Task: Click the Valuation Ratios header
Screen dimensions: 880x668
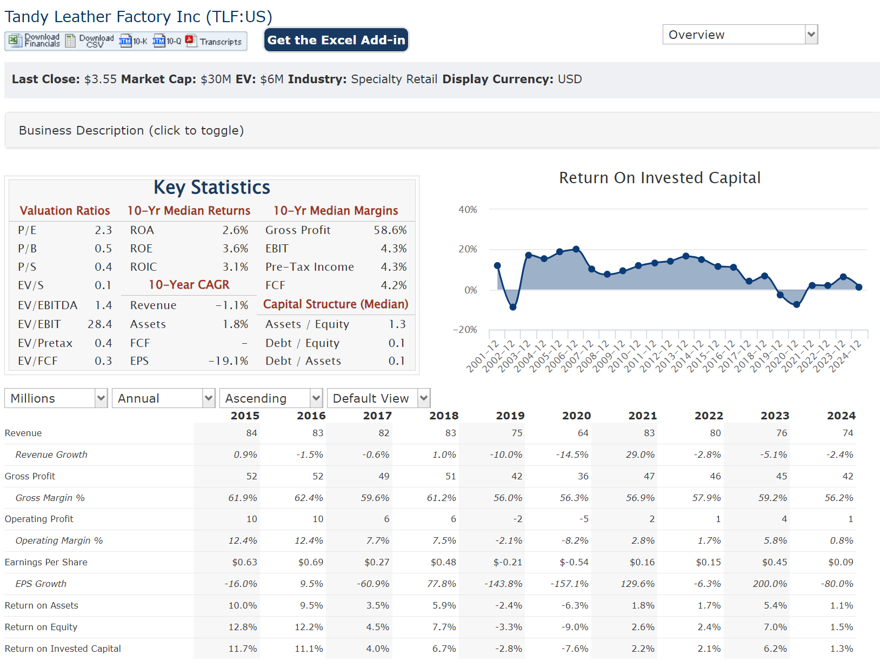Action: tap(65, 210)
